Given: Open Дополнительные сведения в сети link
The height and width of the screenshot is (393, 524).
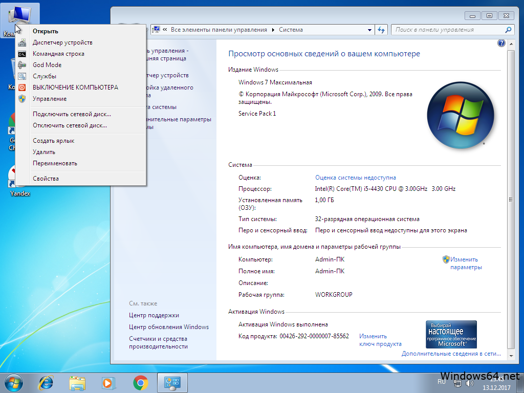Looking at the screenshot, I should [x=451, y=354].
